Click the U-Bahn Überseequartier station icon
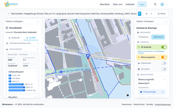 pyautogui.click(x=61, y=72)
